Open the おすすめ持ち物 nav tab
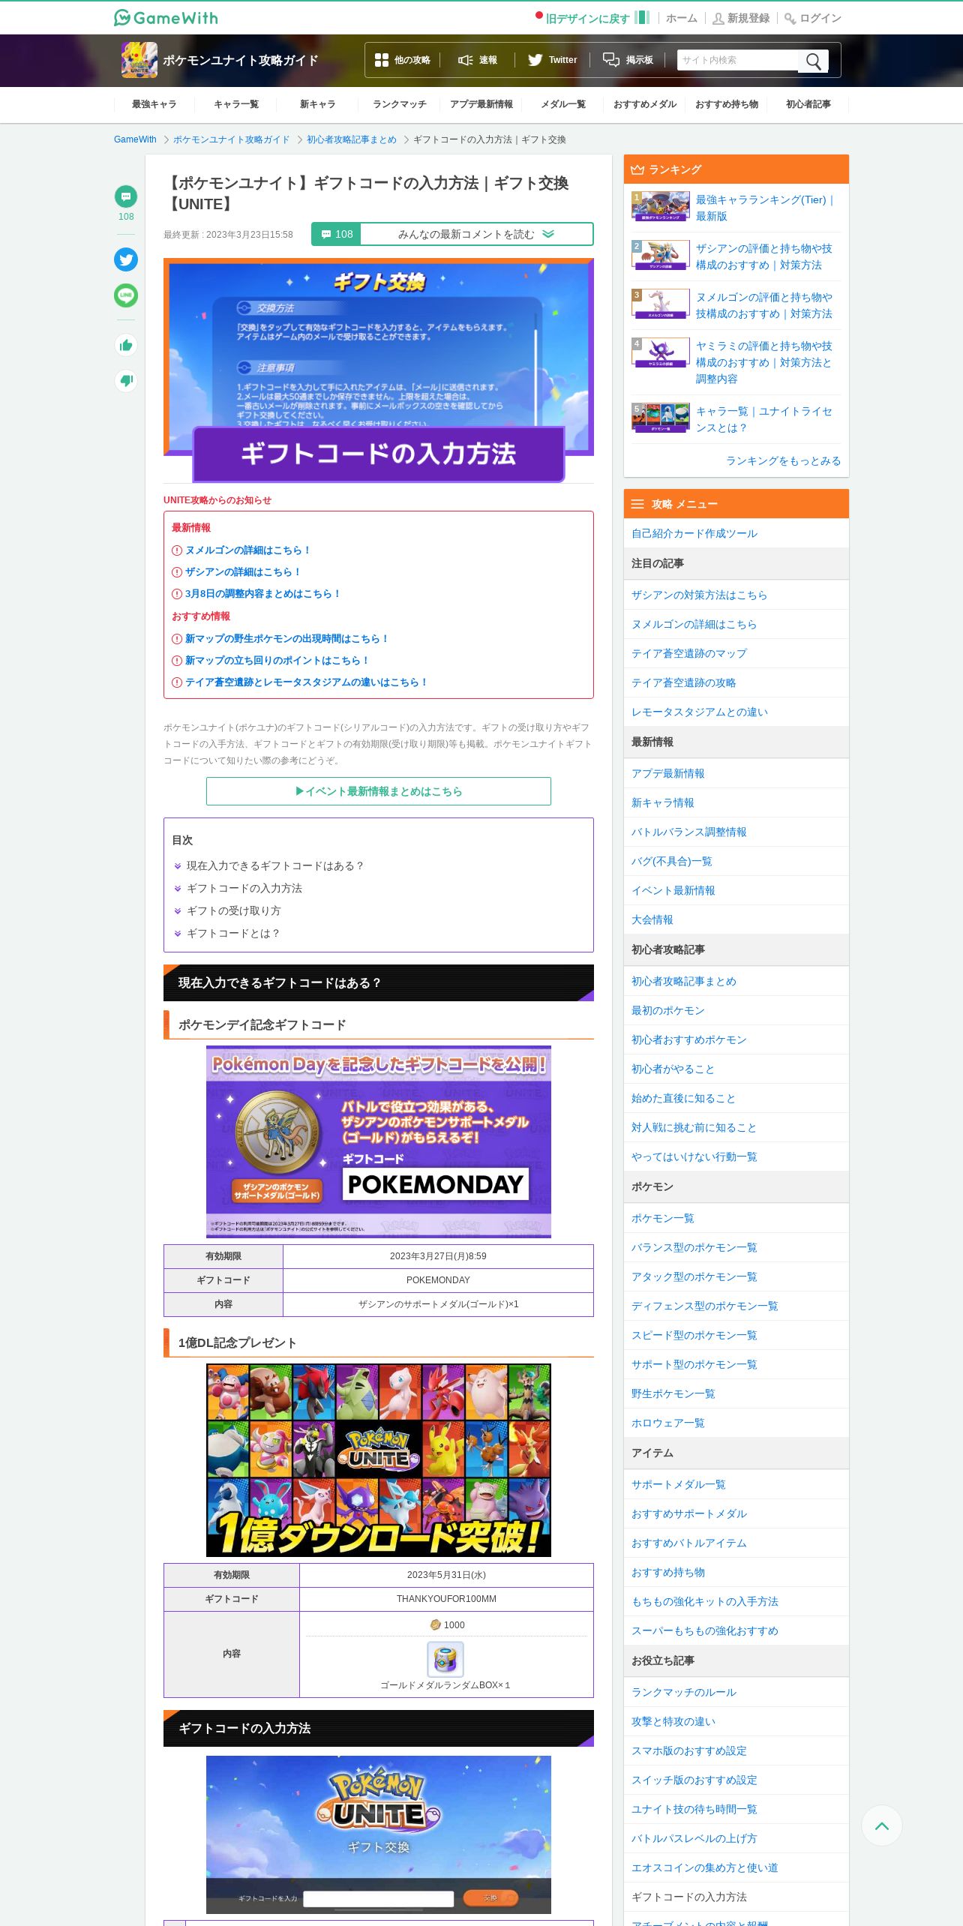The width and height of the screenshot is (963, 1926). (727, 104)
